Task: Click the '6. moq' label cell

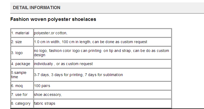Action: pos(22,86)
